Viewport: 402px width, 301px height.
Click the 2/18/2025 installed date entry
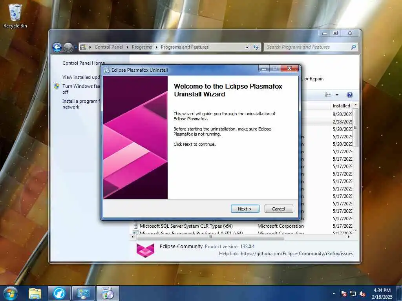pos(342,121)
